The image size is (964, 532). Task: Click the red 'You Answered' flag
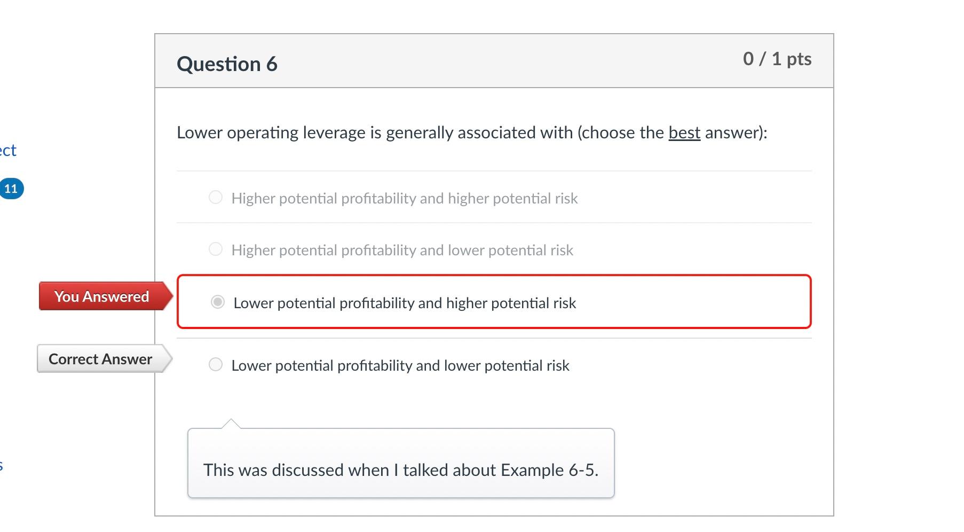pos(102,296)
